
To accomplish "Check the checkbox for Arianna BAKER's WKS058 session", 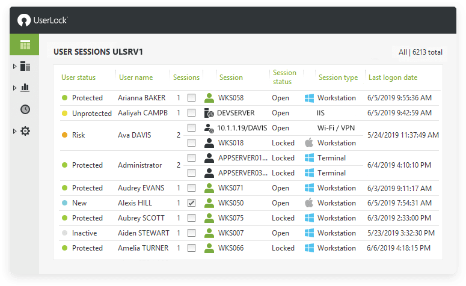I will [x=192, y=98].
